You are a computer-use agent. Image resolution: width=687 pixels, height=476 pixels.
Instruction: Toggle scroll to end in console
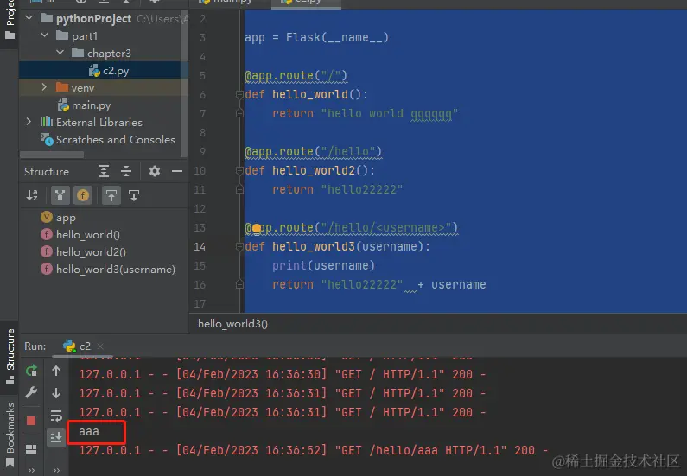click(x=56, y=437)
